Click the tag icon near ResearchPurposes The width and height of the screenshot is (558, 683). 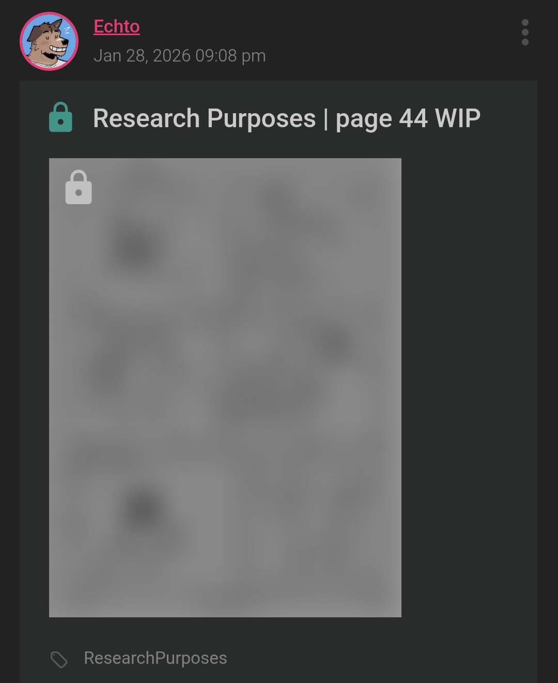[59, 659]
